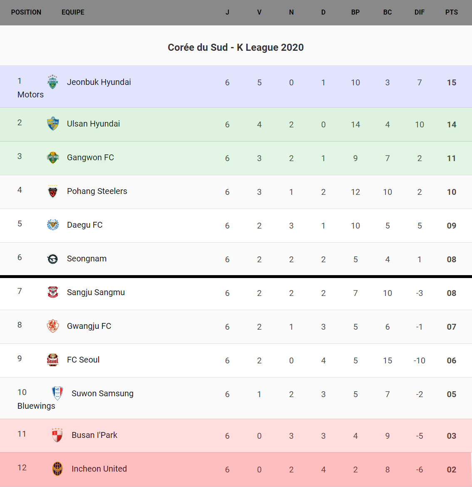Click the Busan I'Park shield logo
The height and width of the screenshot is (487, 472).
click(x=57, y=435)
